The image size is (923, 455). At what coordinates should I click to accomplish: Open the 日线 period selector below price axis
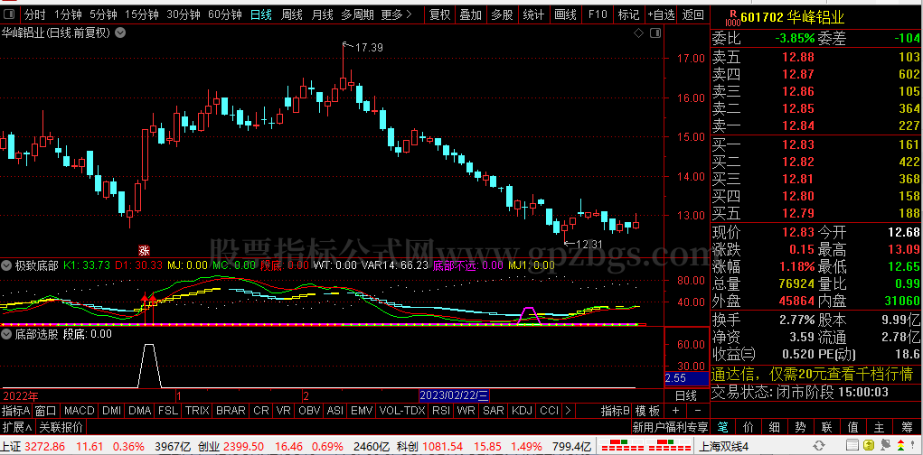686,395
